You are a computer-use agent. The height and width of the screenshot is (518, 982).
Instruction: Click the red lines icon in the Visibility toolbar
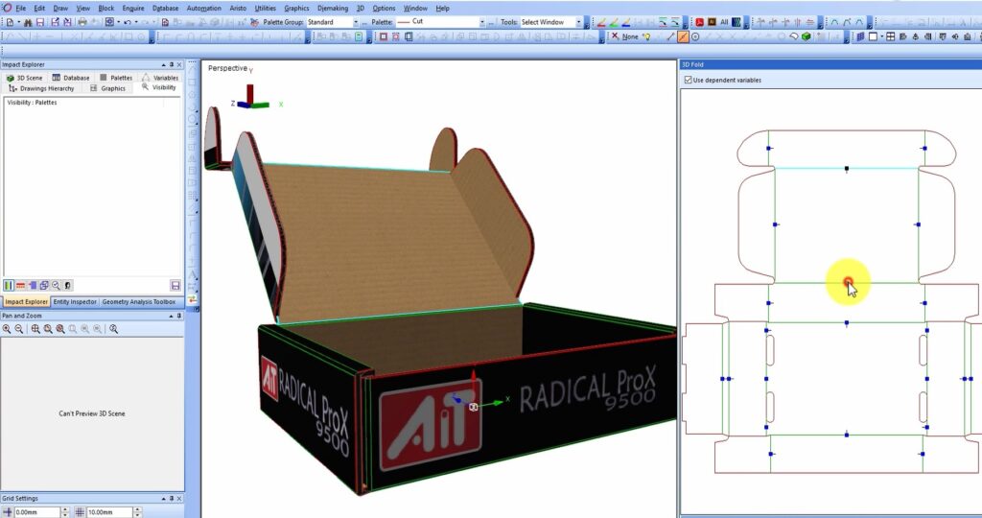tap(20, 286)
